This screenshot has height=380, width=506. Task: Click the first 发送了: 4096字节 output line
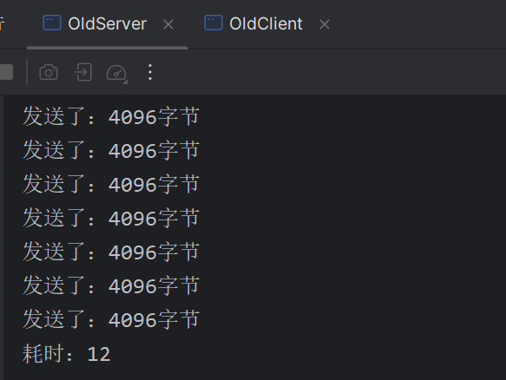111,116
